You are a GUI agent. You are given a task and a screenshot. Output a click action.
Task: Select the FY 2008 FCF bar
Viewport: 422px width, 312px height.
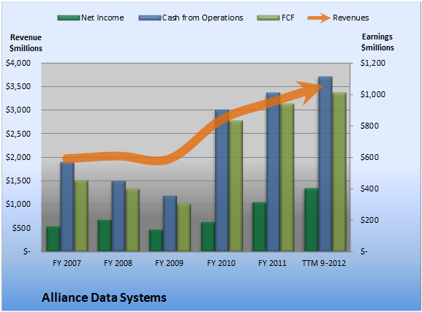132,220
